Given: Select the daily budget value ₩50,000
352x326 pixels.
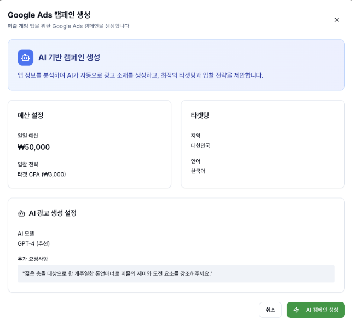Looking at the screenshot, I should [x=34, y=147].
